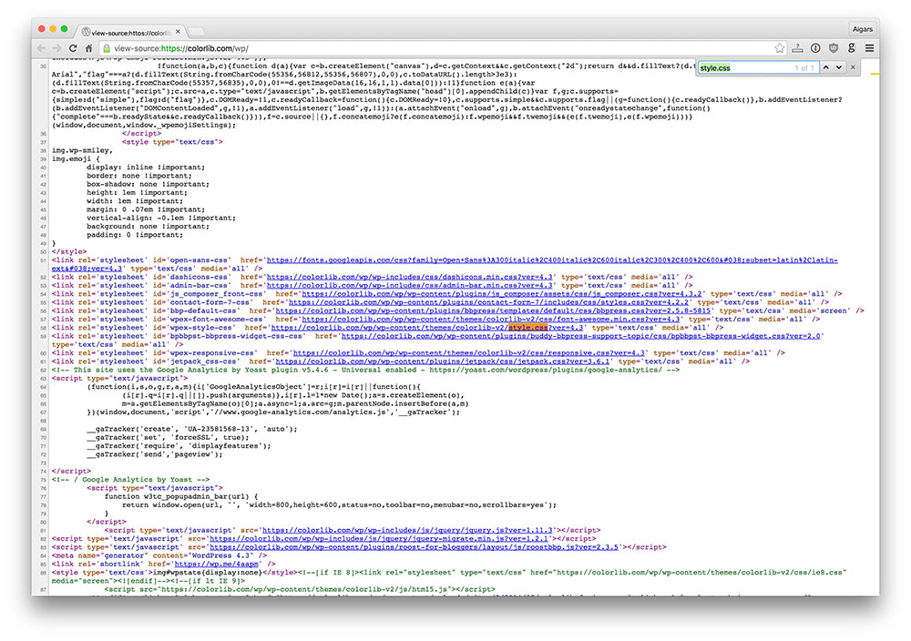
Task: Open the contact-form-7 styles.css link
Action: pyautogui.click(x=488, y=302)
